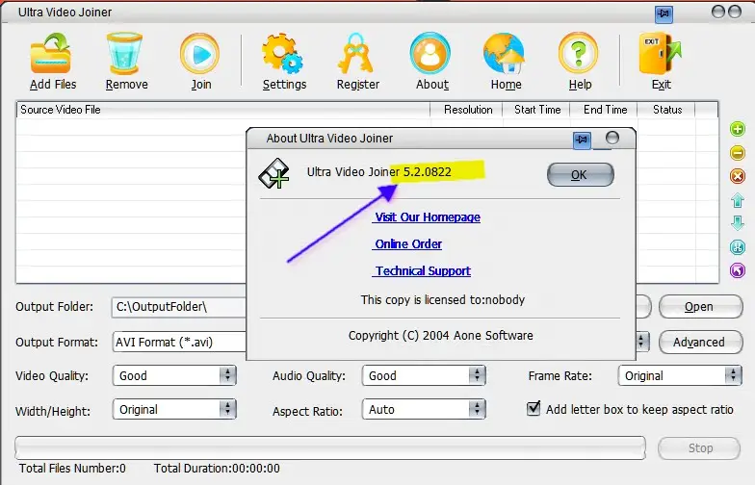
Task: Click the Add Files text label
Action: (53, 85)
